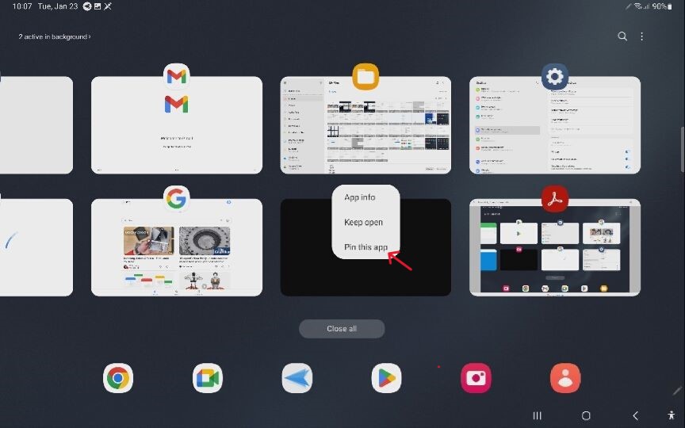This screenshot has width=685, height=428.
Task: Launch the pink Camera app from dock
Action: [476, 378]
